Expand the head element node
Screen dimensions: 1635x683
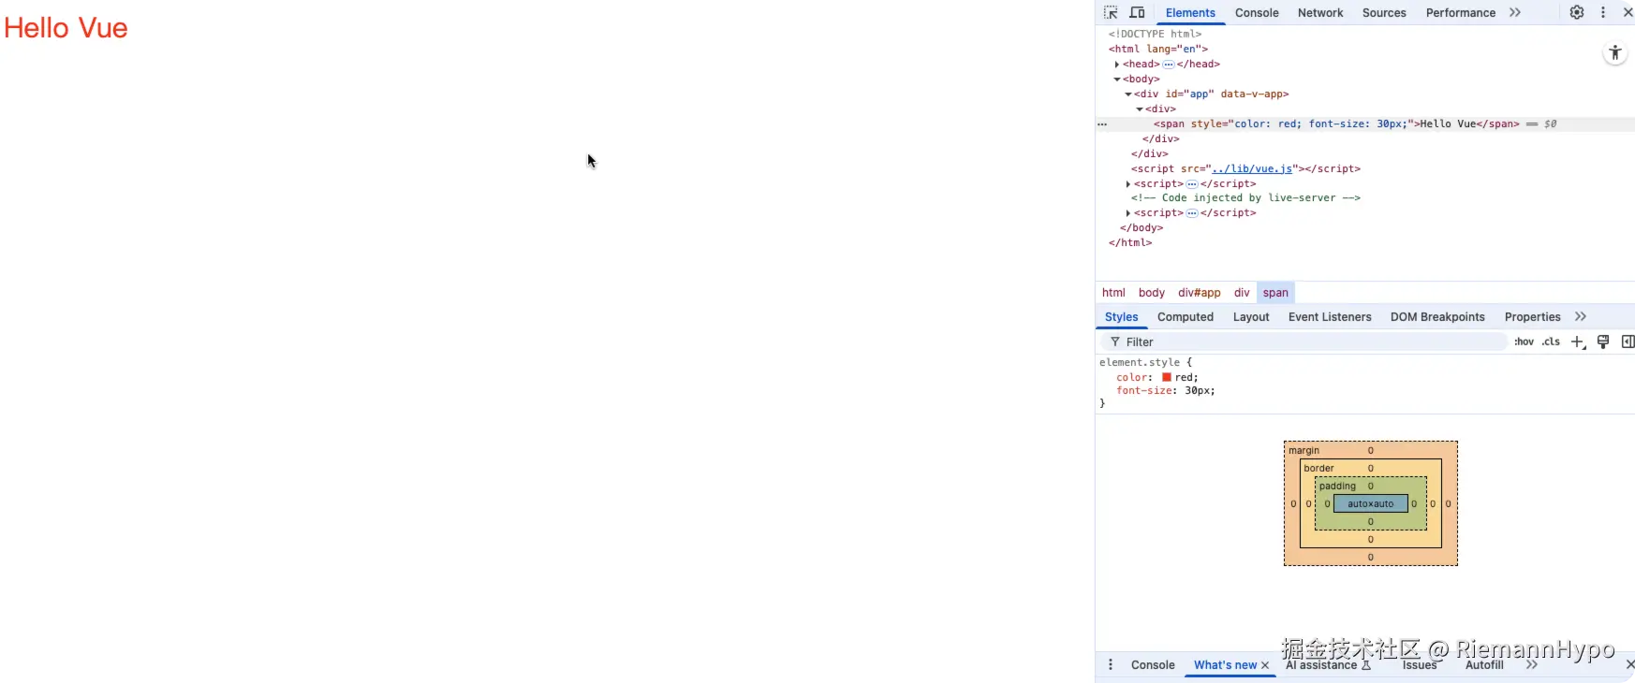tap(1117, 64)
